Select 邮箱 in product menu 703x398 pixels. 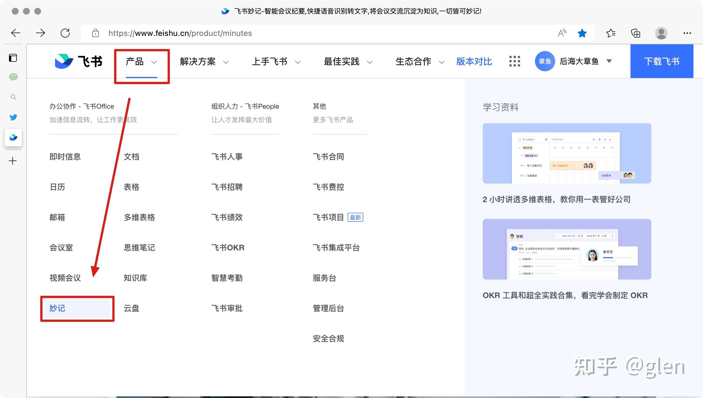click(x=57, y=217)
